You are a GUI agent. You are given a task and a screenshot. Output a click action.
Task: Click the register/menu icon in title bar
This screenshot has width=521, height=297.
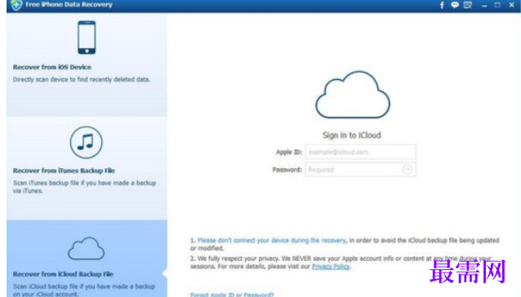[x=468, y=5]
